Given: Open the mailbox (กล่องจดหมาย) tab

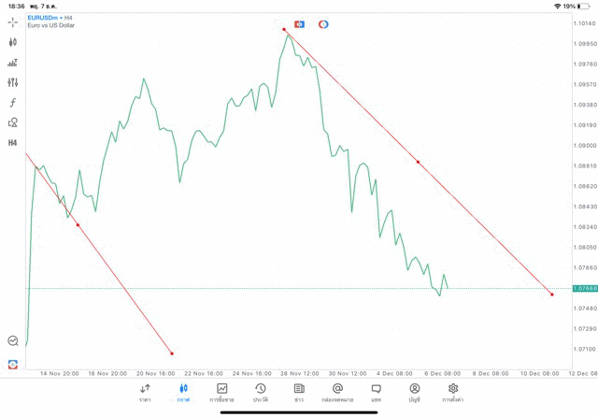Looking at the screenshot, I should 337,392.
